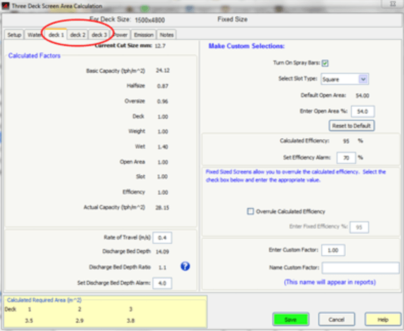The image size is (404, 331).
Task: Open the Power tab
Action: click(x=121, y=35)
